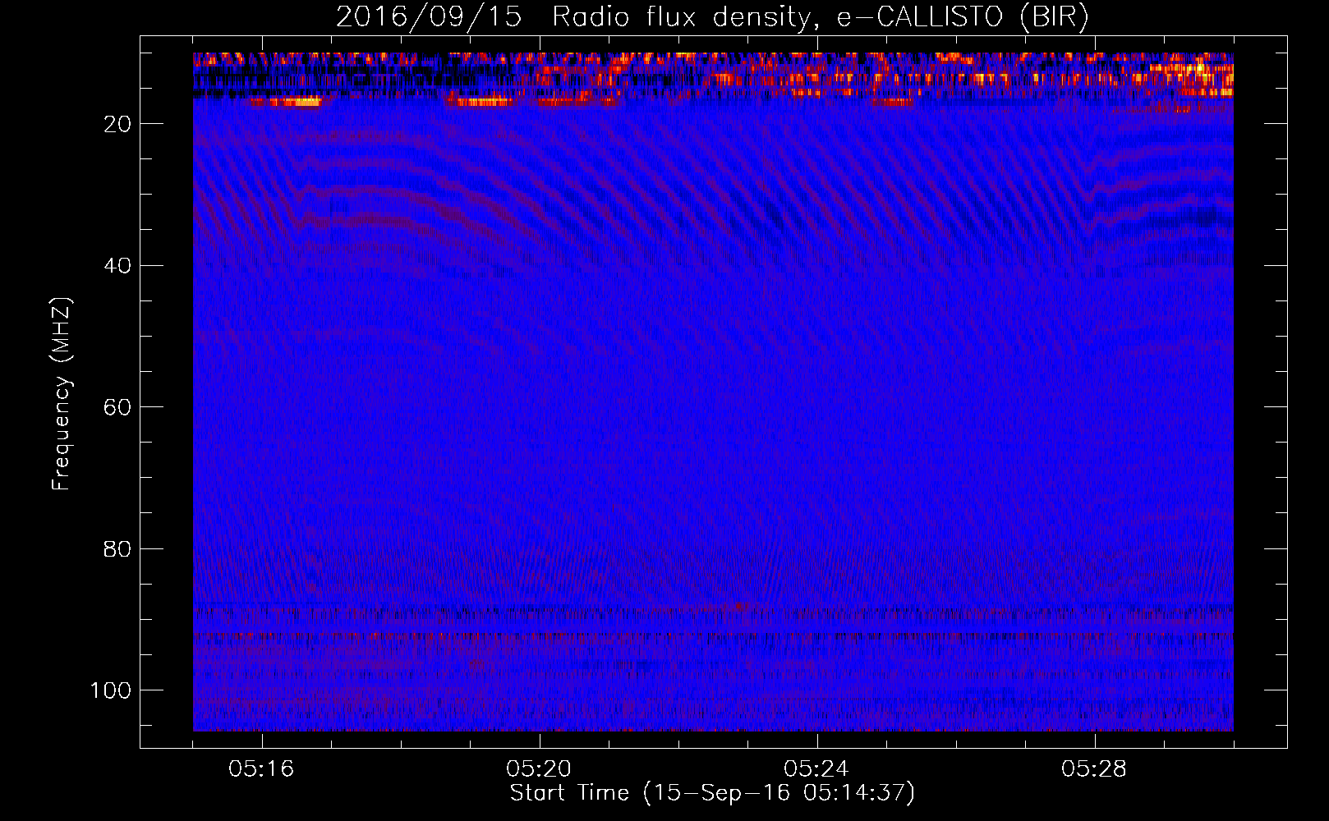Click the 05:20 time axis label

tap(539, 769)
